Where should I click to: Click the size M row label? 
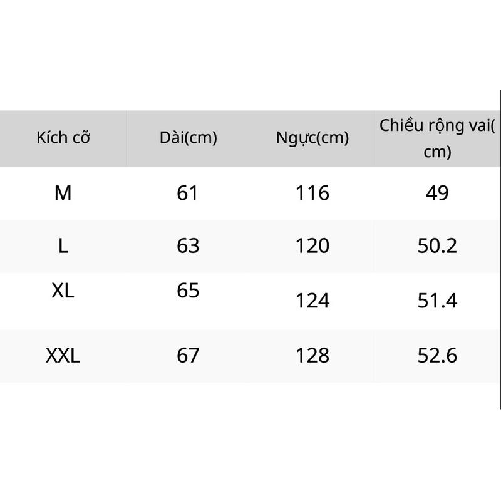click(x=63, y=193)
